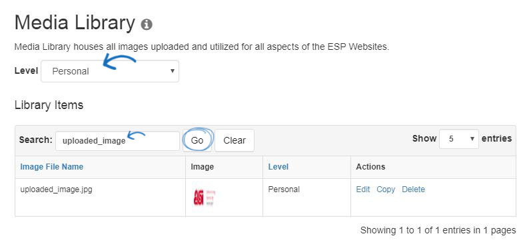Screen dimensions: 525x244
Task: Edit the uploaded_image.jpg item
Action: (x=363, y=189)
